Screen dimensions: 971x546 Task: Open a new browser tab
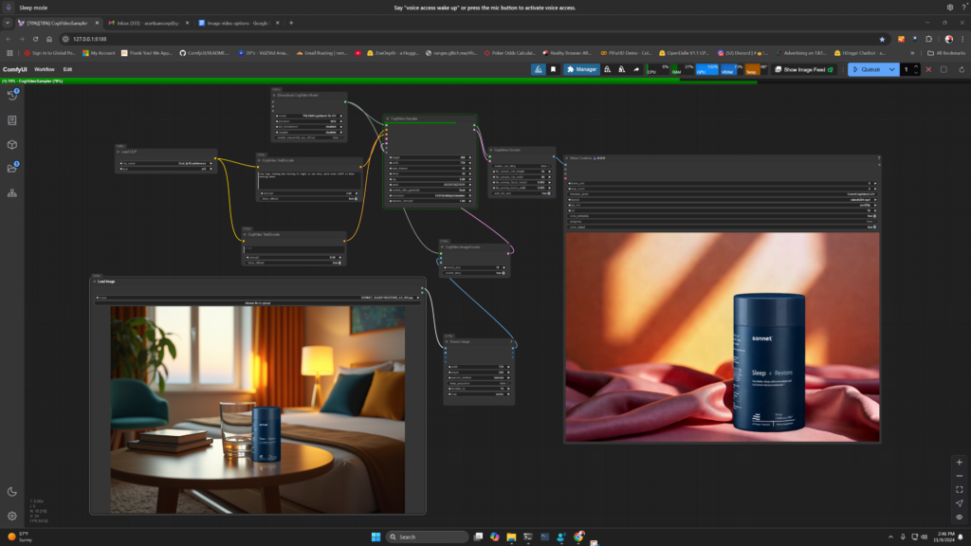tap(291, 23)
